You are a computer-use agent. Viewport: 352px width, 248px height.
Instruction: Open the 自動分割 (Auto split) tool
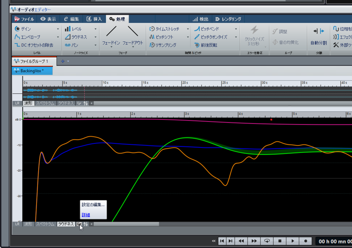pos(318,36)
